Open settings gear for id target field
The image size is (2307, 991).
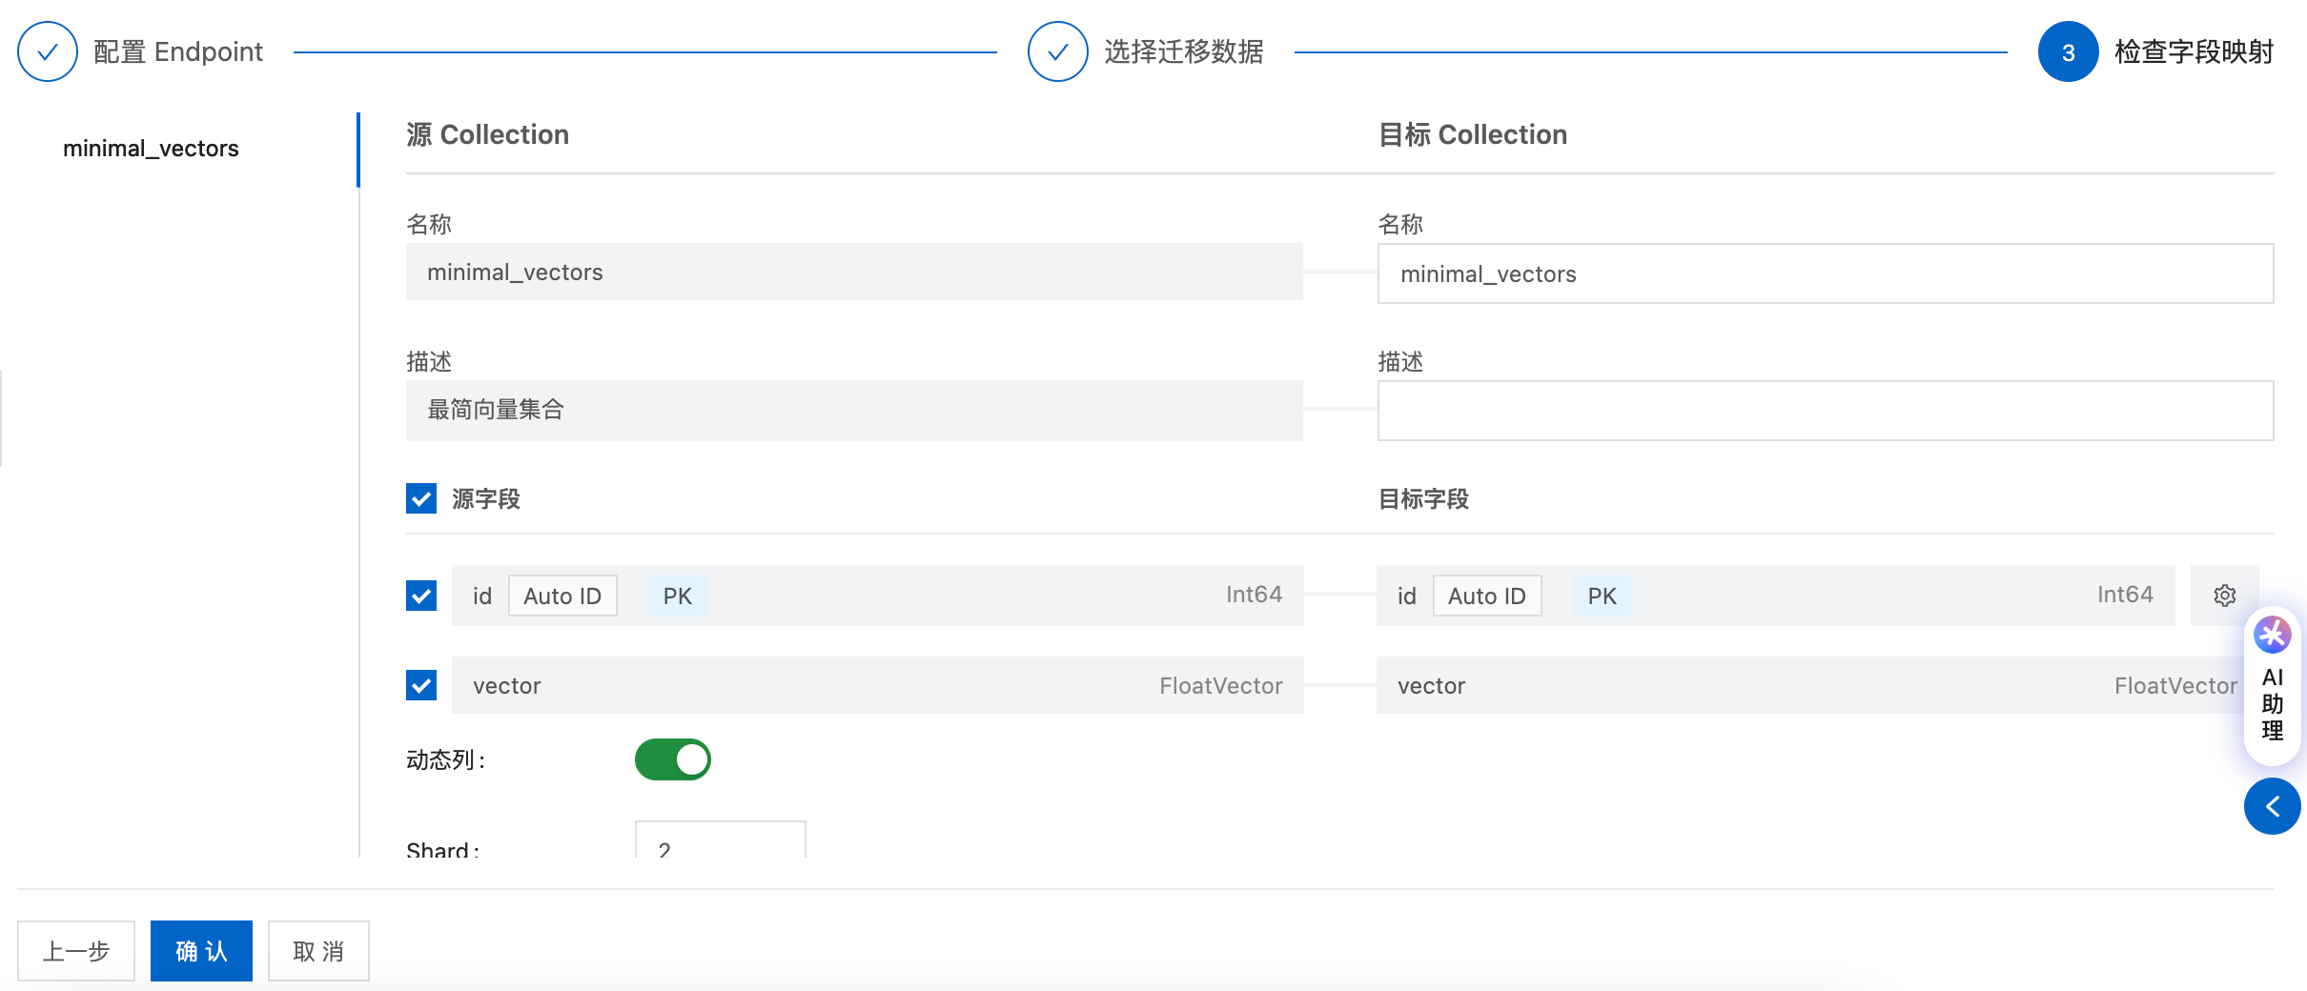2224,596
